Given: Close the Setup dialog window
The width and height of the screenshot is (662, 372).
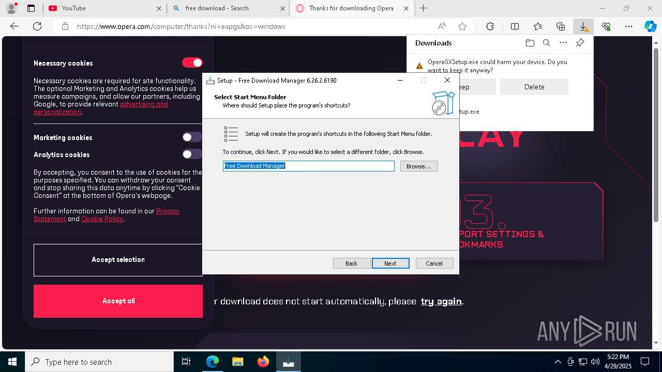Looking at the screenshot, I should 447,80.
